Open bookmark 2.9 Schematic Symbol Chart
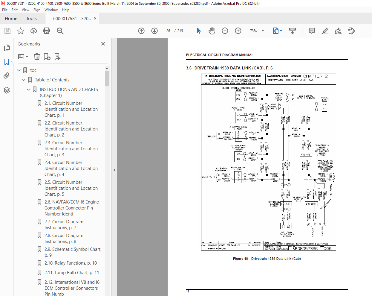The image size is (372, 296). click(x=73, y=252)
